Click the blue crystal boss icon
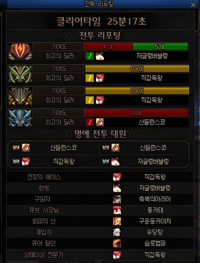Viewport: 200px width, 263px height. tap(20, 118)
